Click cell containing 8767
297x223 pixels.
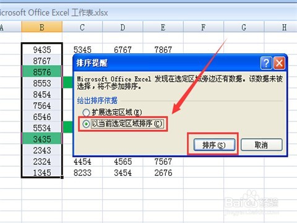(42, 61)
